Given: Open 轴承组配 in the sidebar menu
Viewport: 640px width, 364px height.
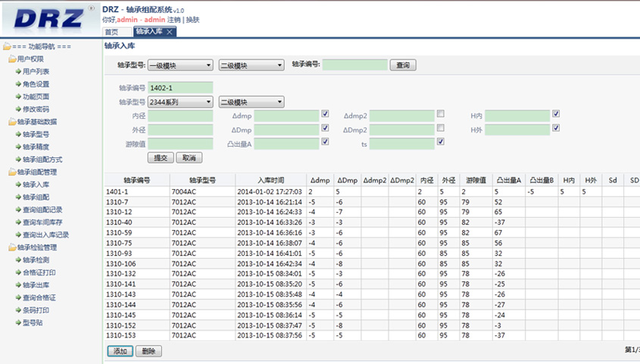Looking at the screenshot, I should [35, 197].
